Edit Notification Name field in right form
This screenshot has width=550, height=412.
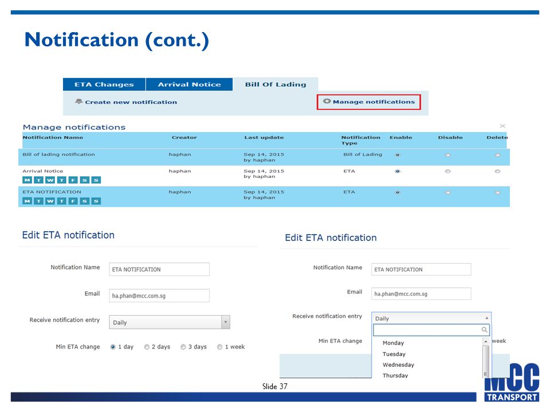pyautogui.click(x=421, y=270)
